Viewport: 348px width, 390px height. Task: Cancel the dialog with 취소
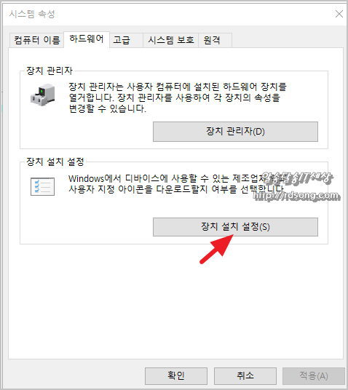tap(245, 376)
